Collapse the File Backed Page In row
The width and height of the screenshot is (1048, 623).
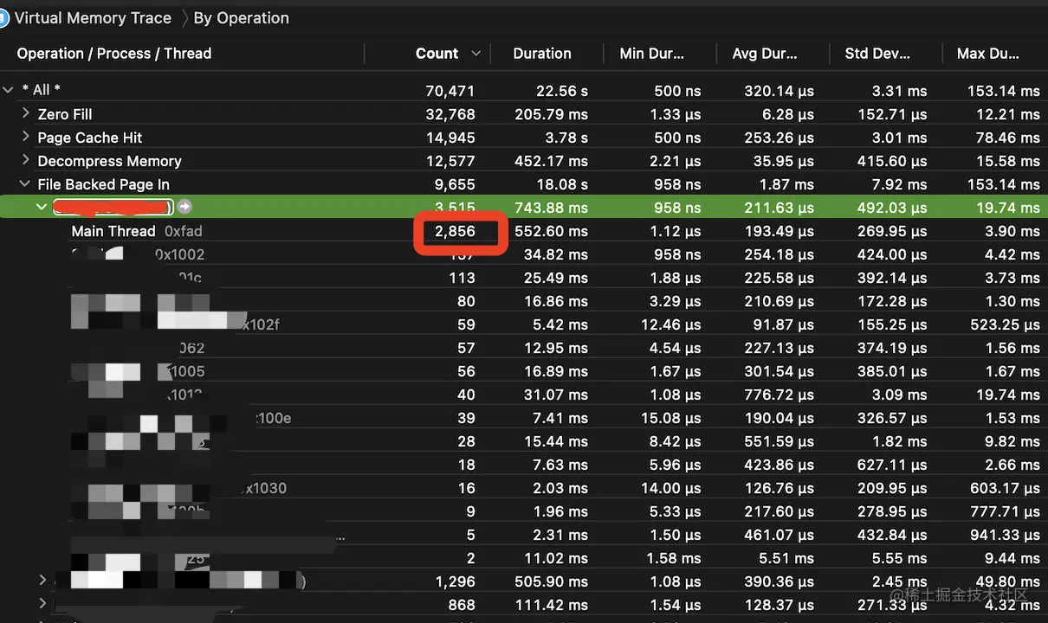click(25, 184)
